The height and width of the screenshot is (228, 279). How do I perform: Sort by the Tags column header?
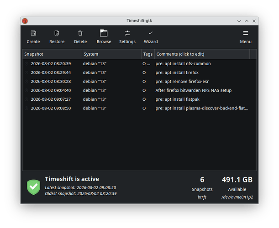pyautogui.click(x=148, y=54)
